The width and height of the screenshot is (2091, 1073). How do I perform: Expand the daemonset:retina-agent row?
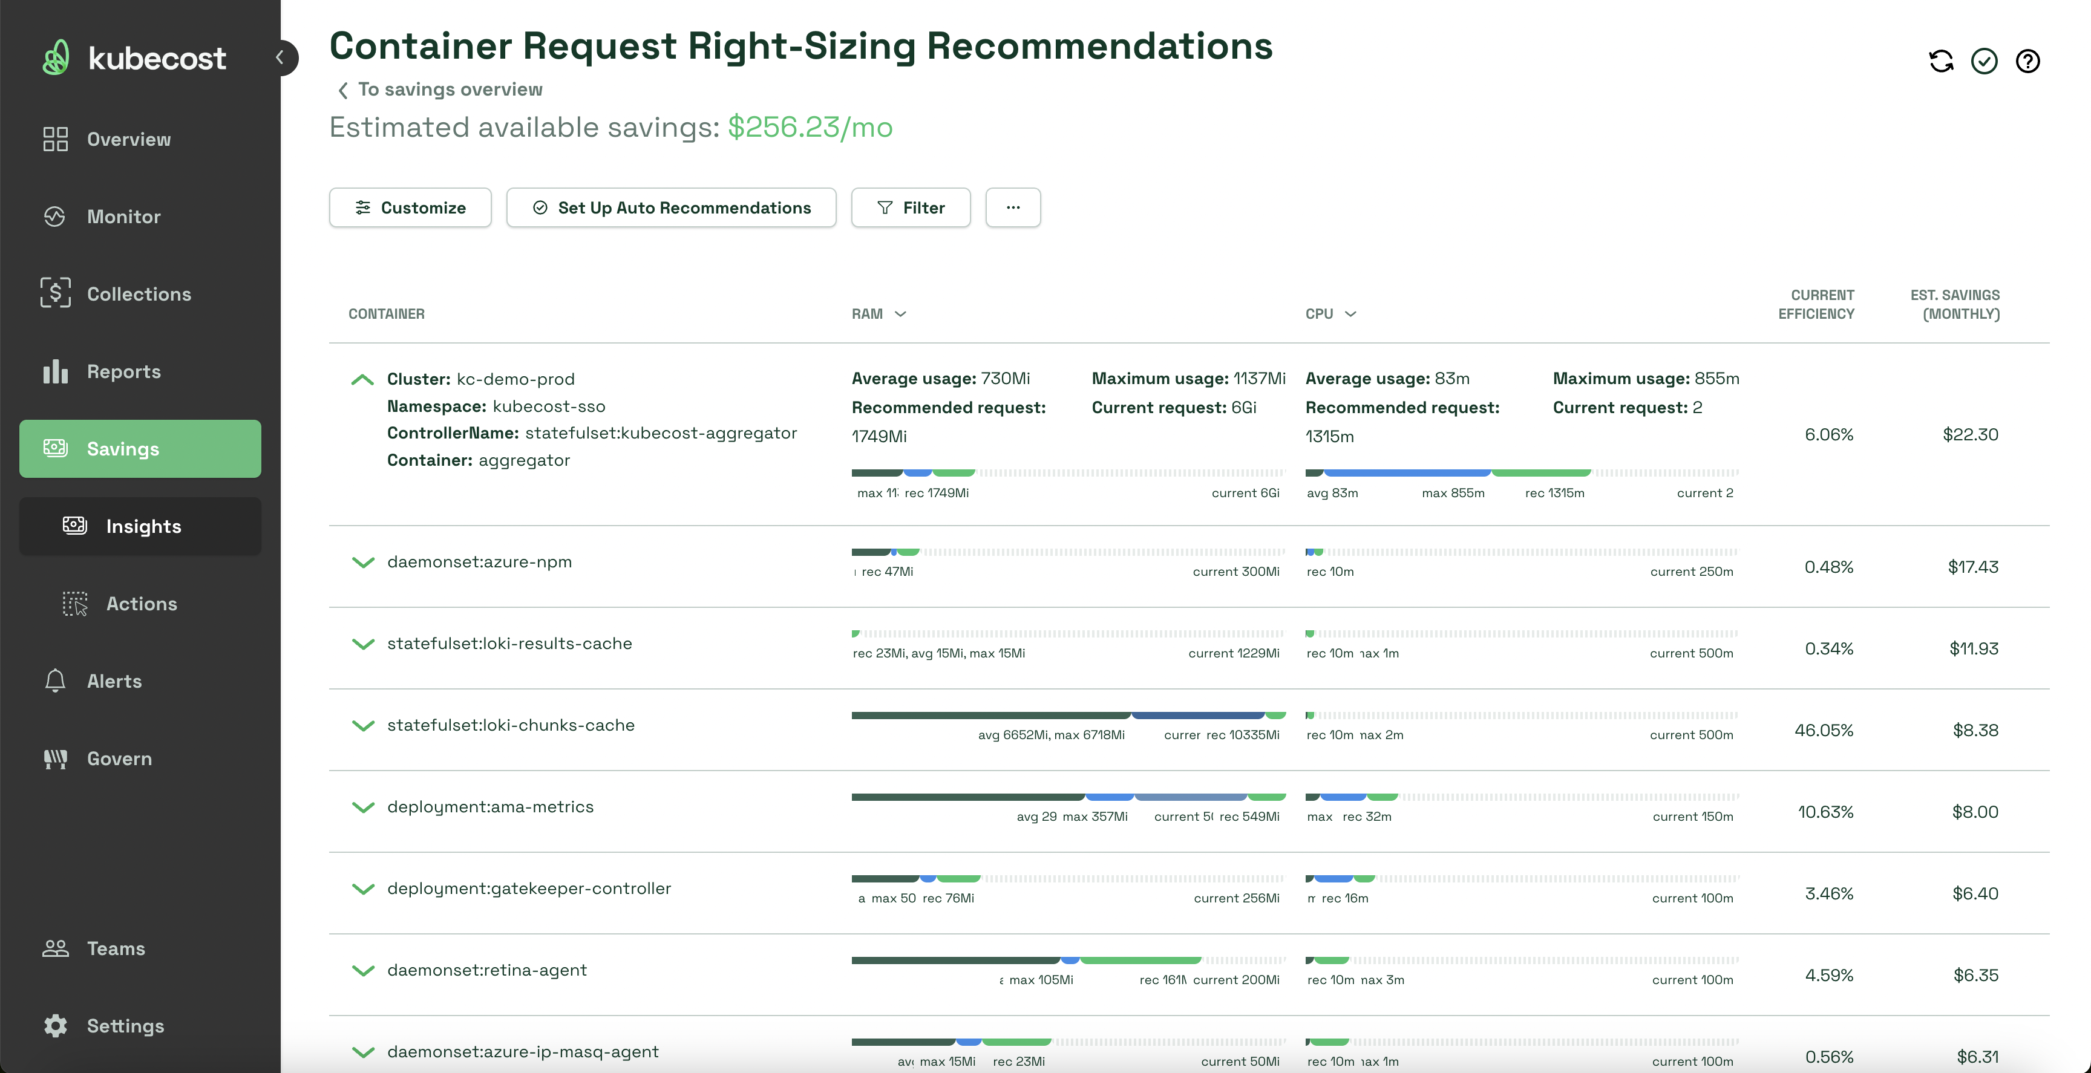[x=363, y=970]
